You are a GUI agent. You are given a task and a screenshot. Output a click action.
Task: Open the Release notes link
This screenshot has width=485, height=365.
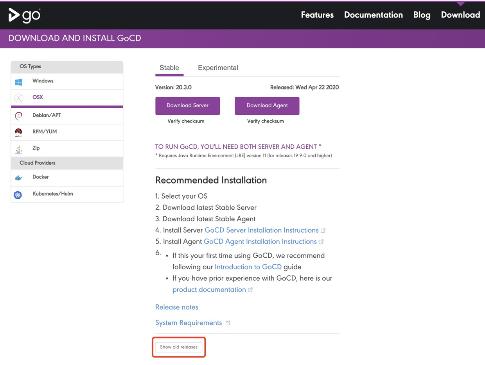point(177,307)
